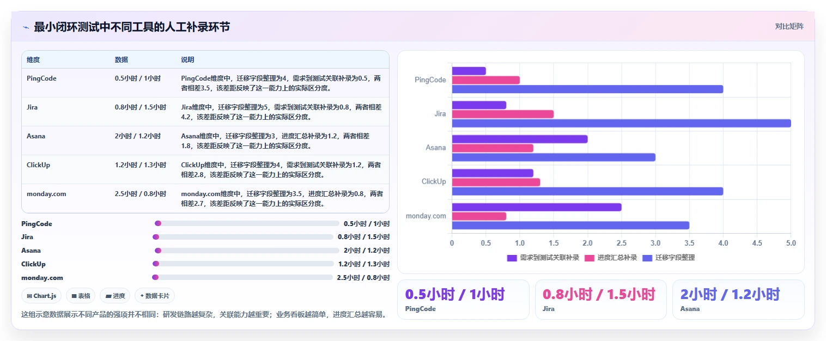
Task: Select the 进度 tag chip
Action: tap(116, 296)
